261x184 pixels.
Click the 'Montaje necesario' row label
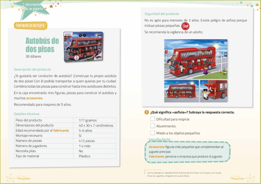29,136
